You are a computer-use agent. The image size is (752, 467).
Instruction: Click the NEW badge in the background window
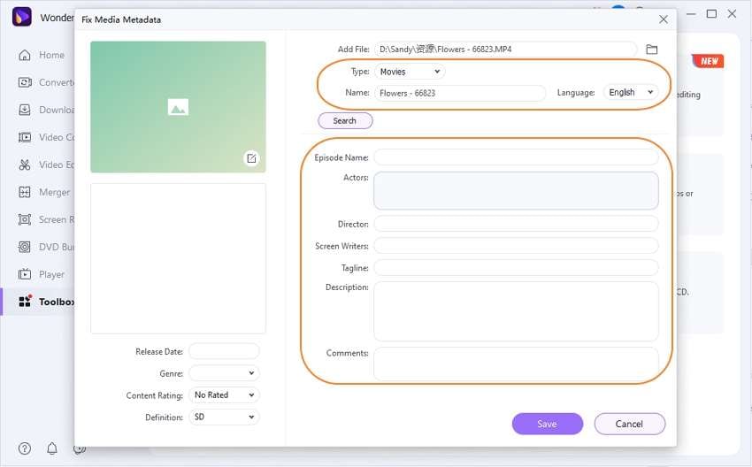click(709, 61)
